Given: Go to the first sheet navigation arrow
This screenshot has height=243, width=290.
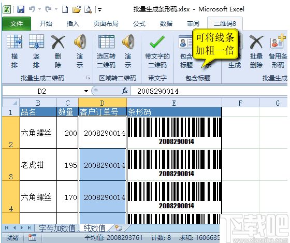Looking at the screenshot, I should [7, 227].
